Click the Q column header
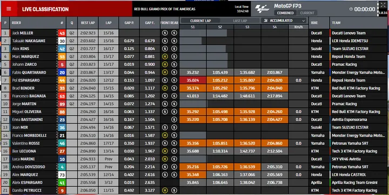This screenshot has height=195, width=389. [72, 23]
